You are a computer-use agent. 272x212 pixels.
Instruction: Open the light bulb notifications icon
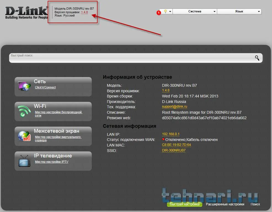point(165,12)
